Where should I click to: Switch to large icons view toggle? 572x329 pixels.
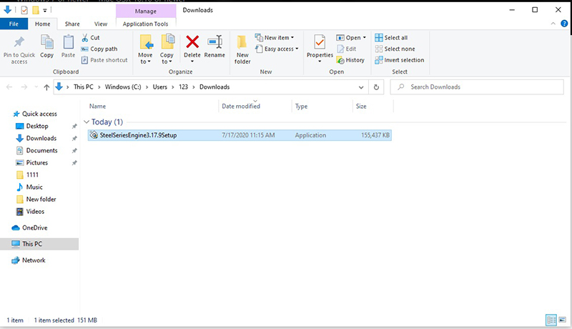[563, 320]
